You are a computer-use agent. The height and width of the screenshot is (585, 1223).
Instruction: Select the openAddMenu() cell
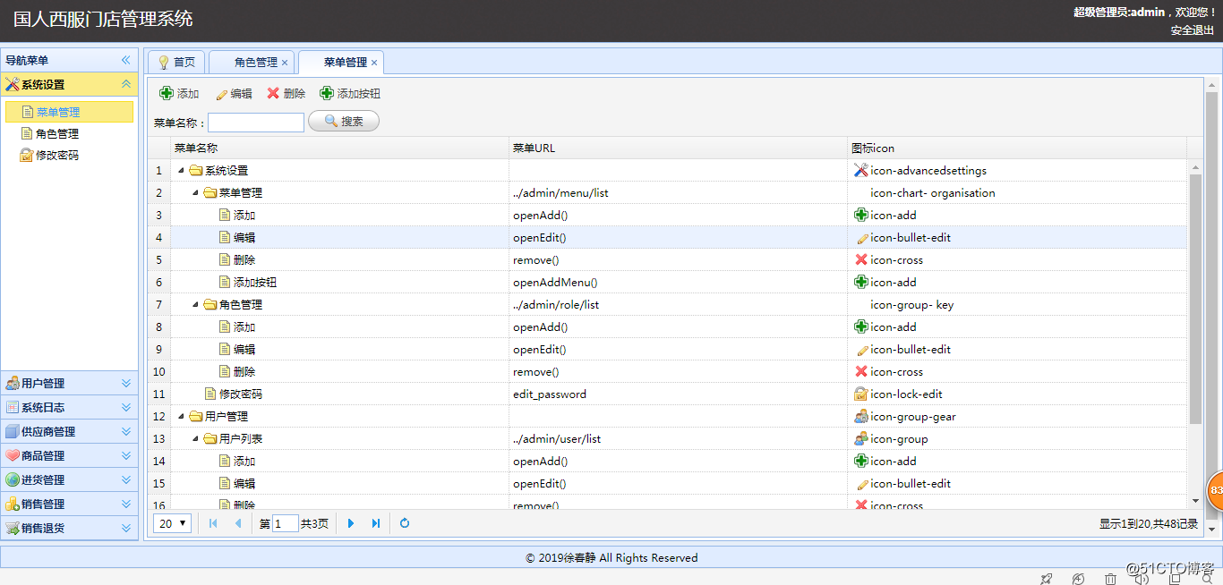pos(679,282)
